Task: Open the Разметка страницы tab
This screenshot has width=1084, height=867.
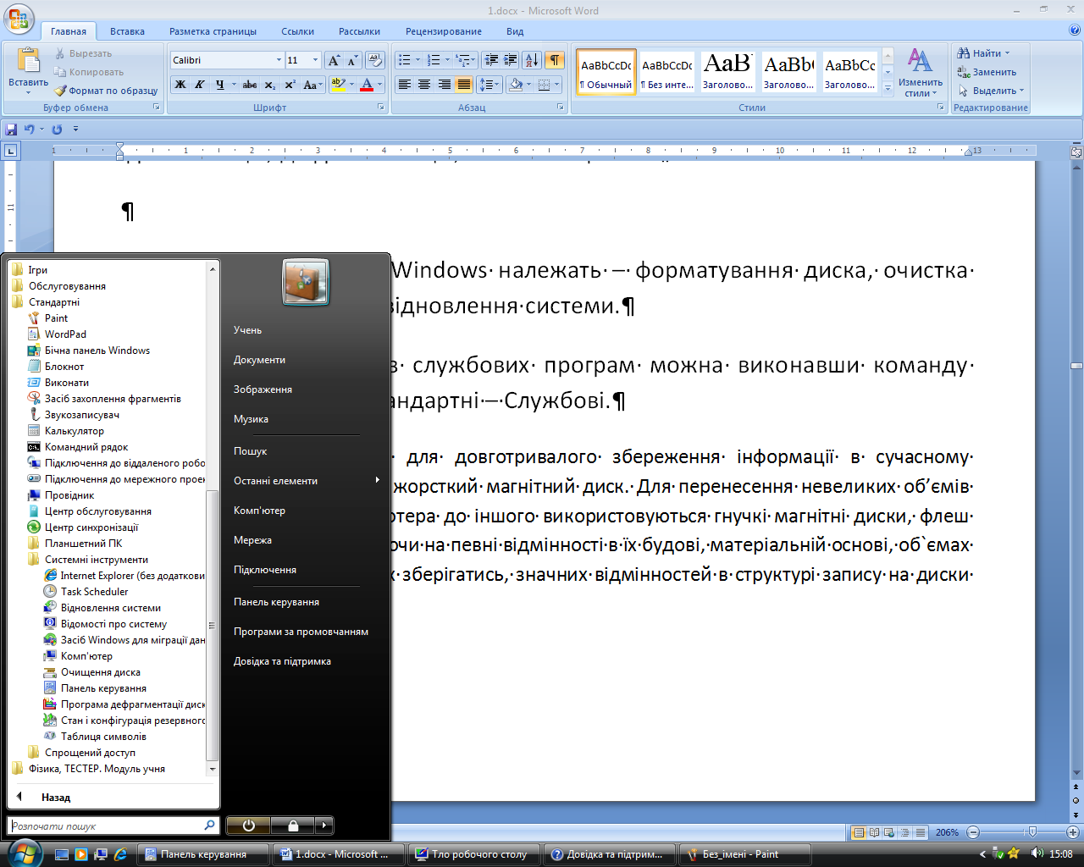Action: [x=213, y=31]
